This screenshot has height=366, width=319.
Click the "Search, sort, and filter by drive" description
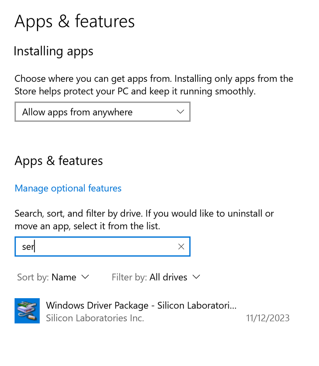[x=144, y=220]
